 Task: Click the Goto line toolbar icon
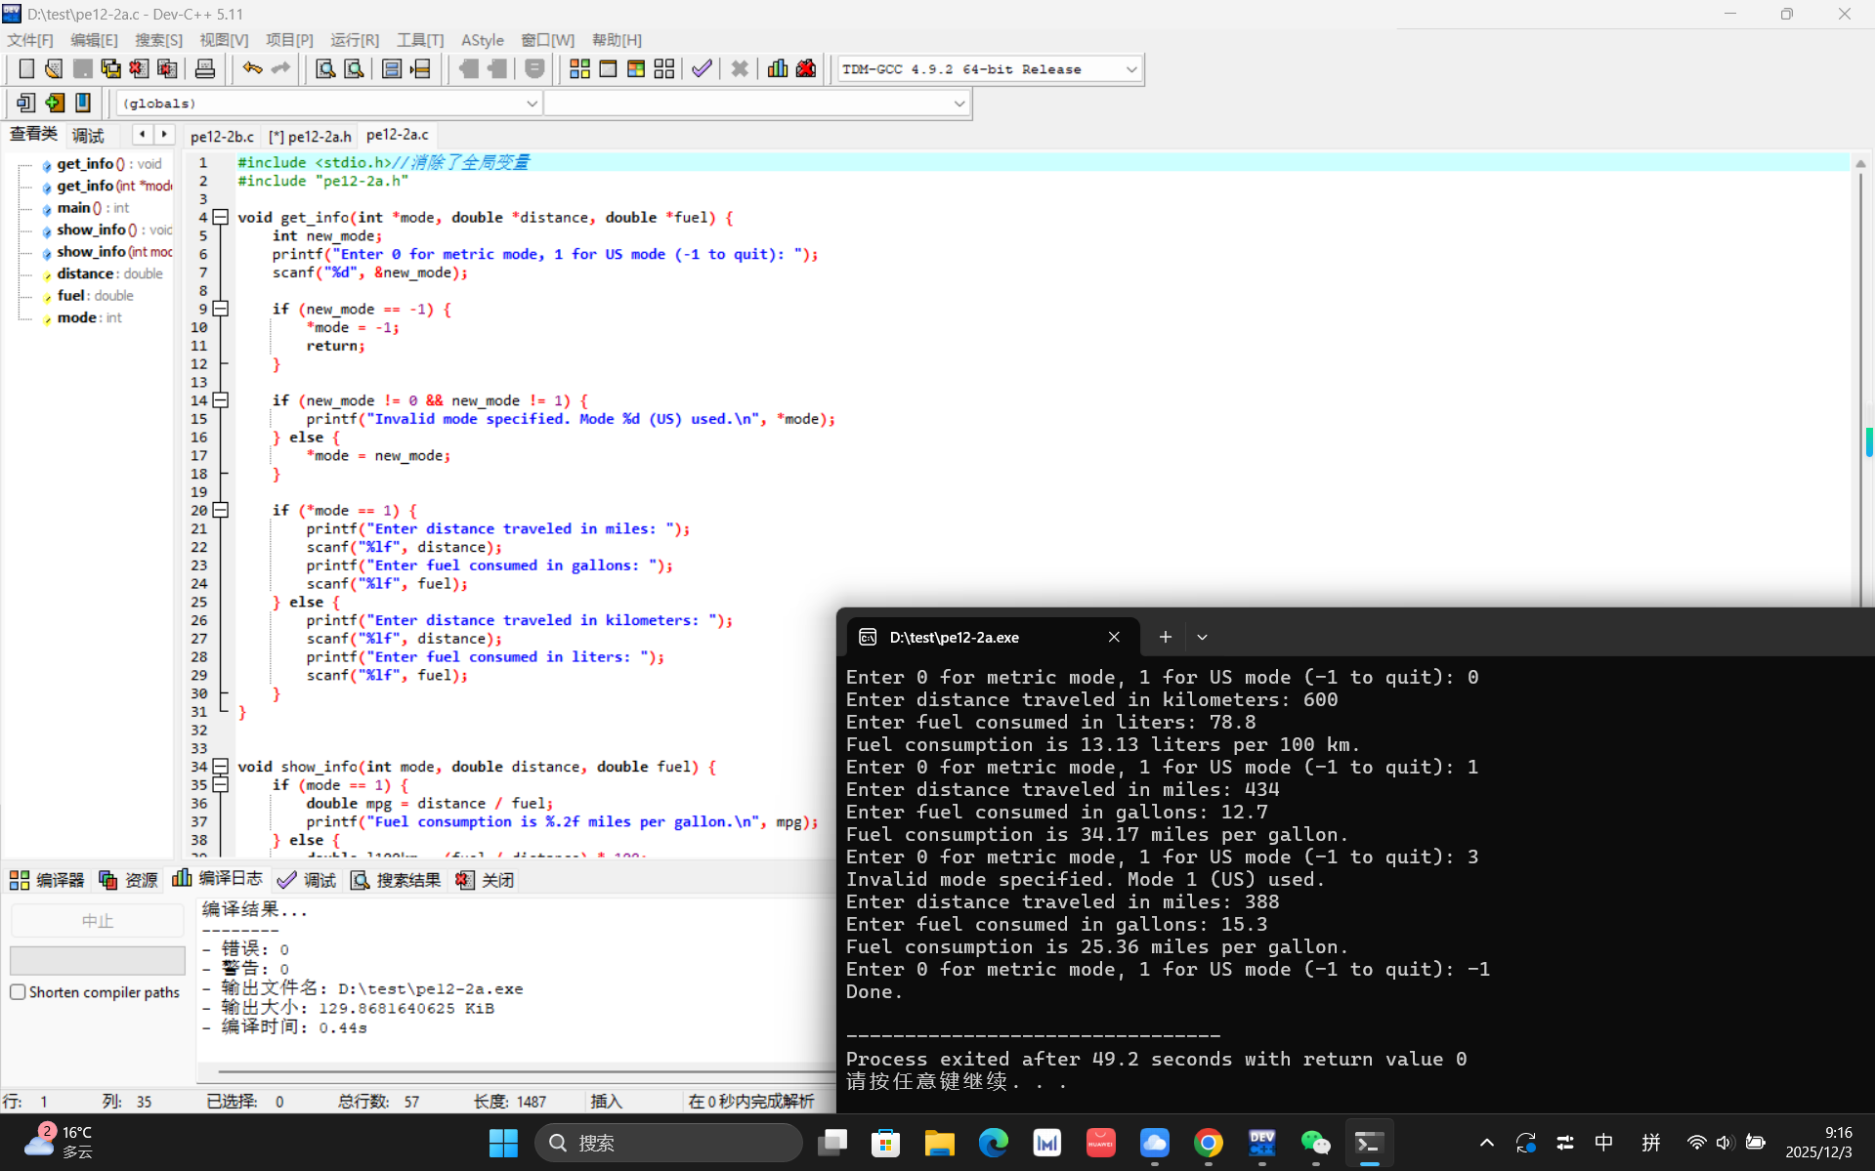coord(420,68)
